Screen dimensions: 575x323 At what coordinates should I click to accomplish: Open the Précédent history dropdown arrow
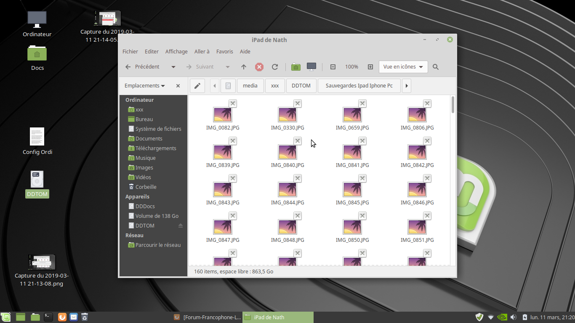pos(173,67)
